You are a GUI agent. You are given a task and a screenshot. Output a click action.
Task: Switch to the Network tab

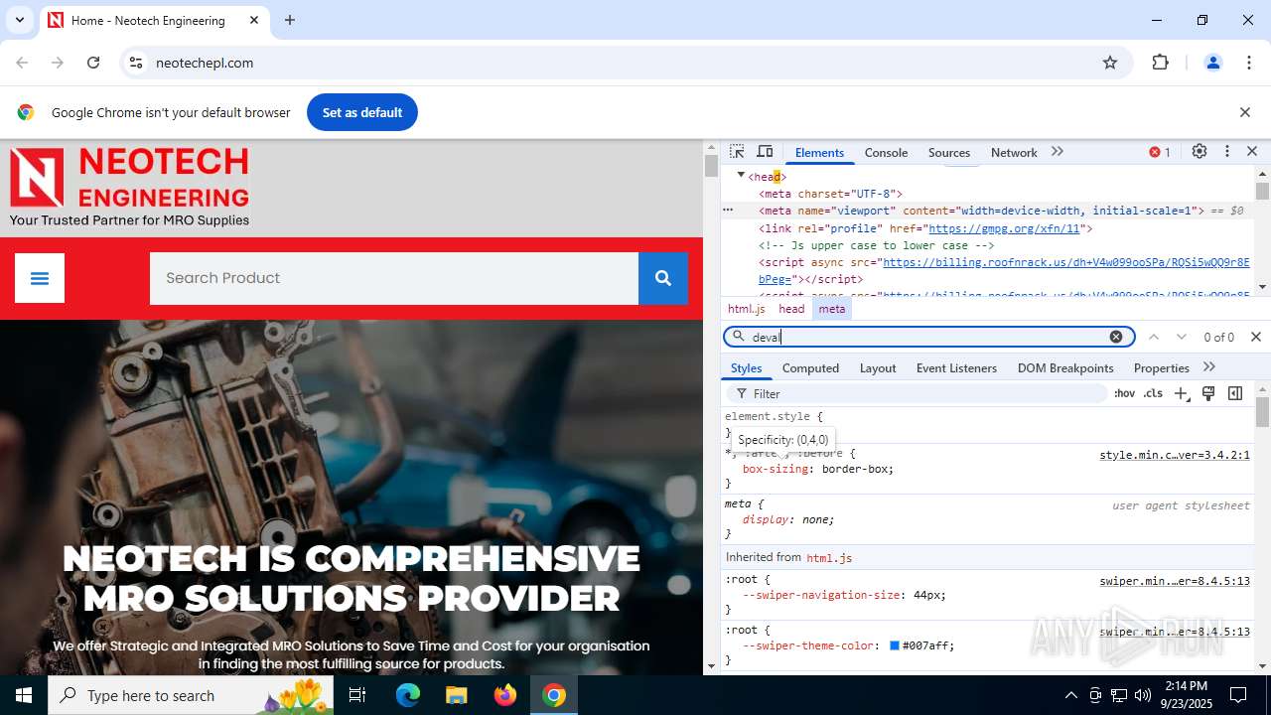tap(1014, 152)
